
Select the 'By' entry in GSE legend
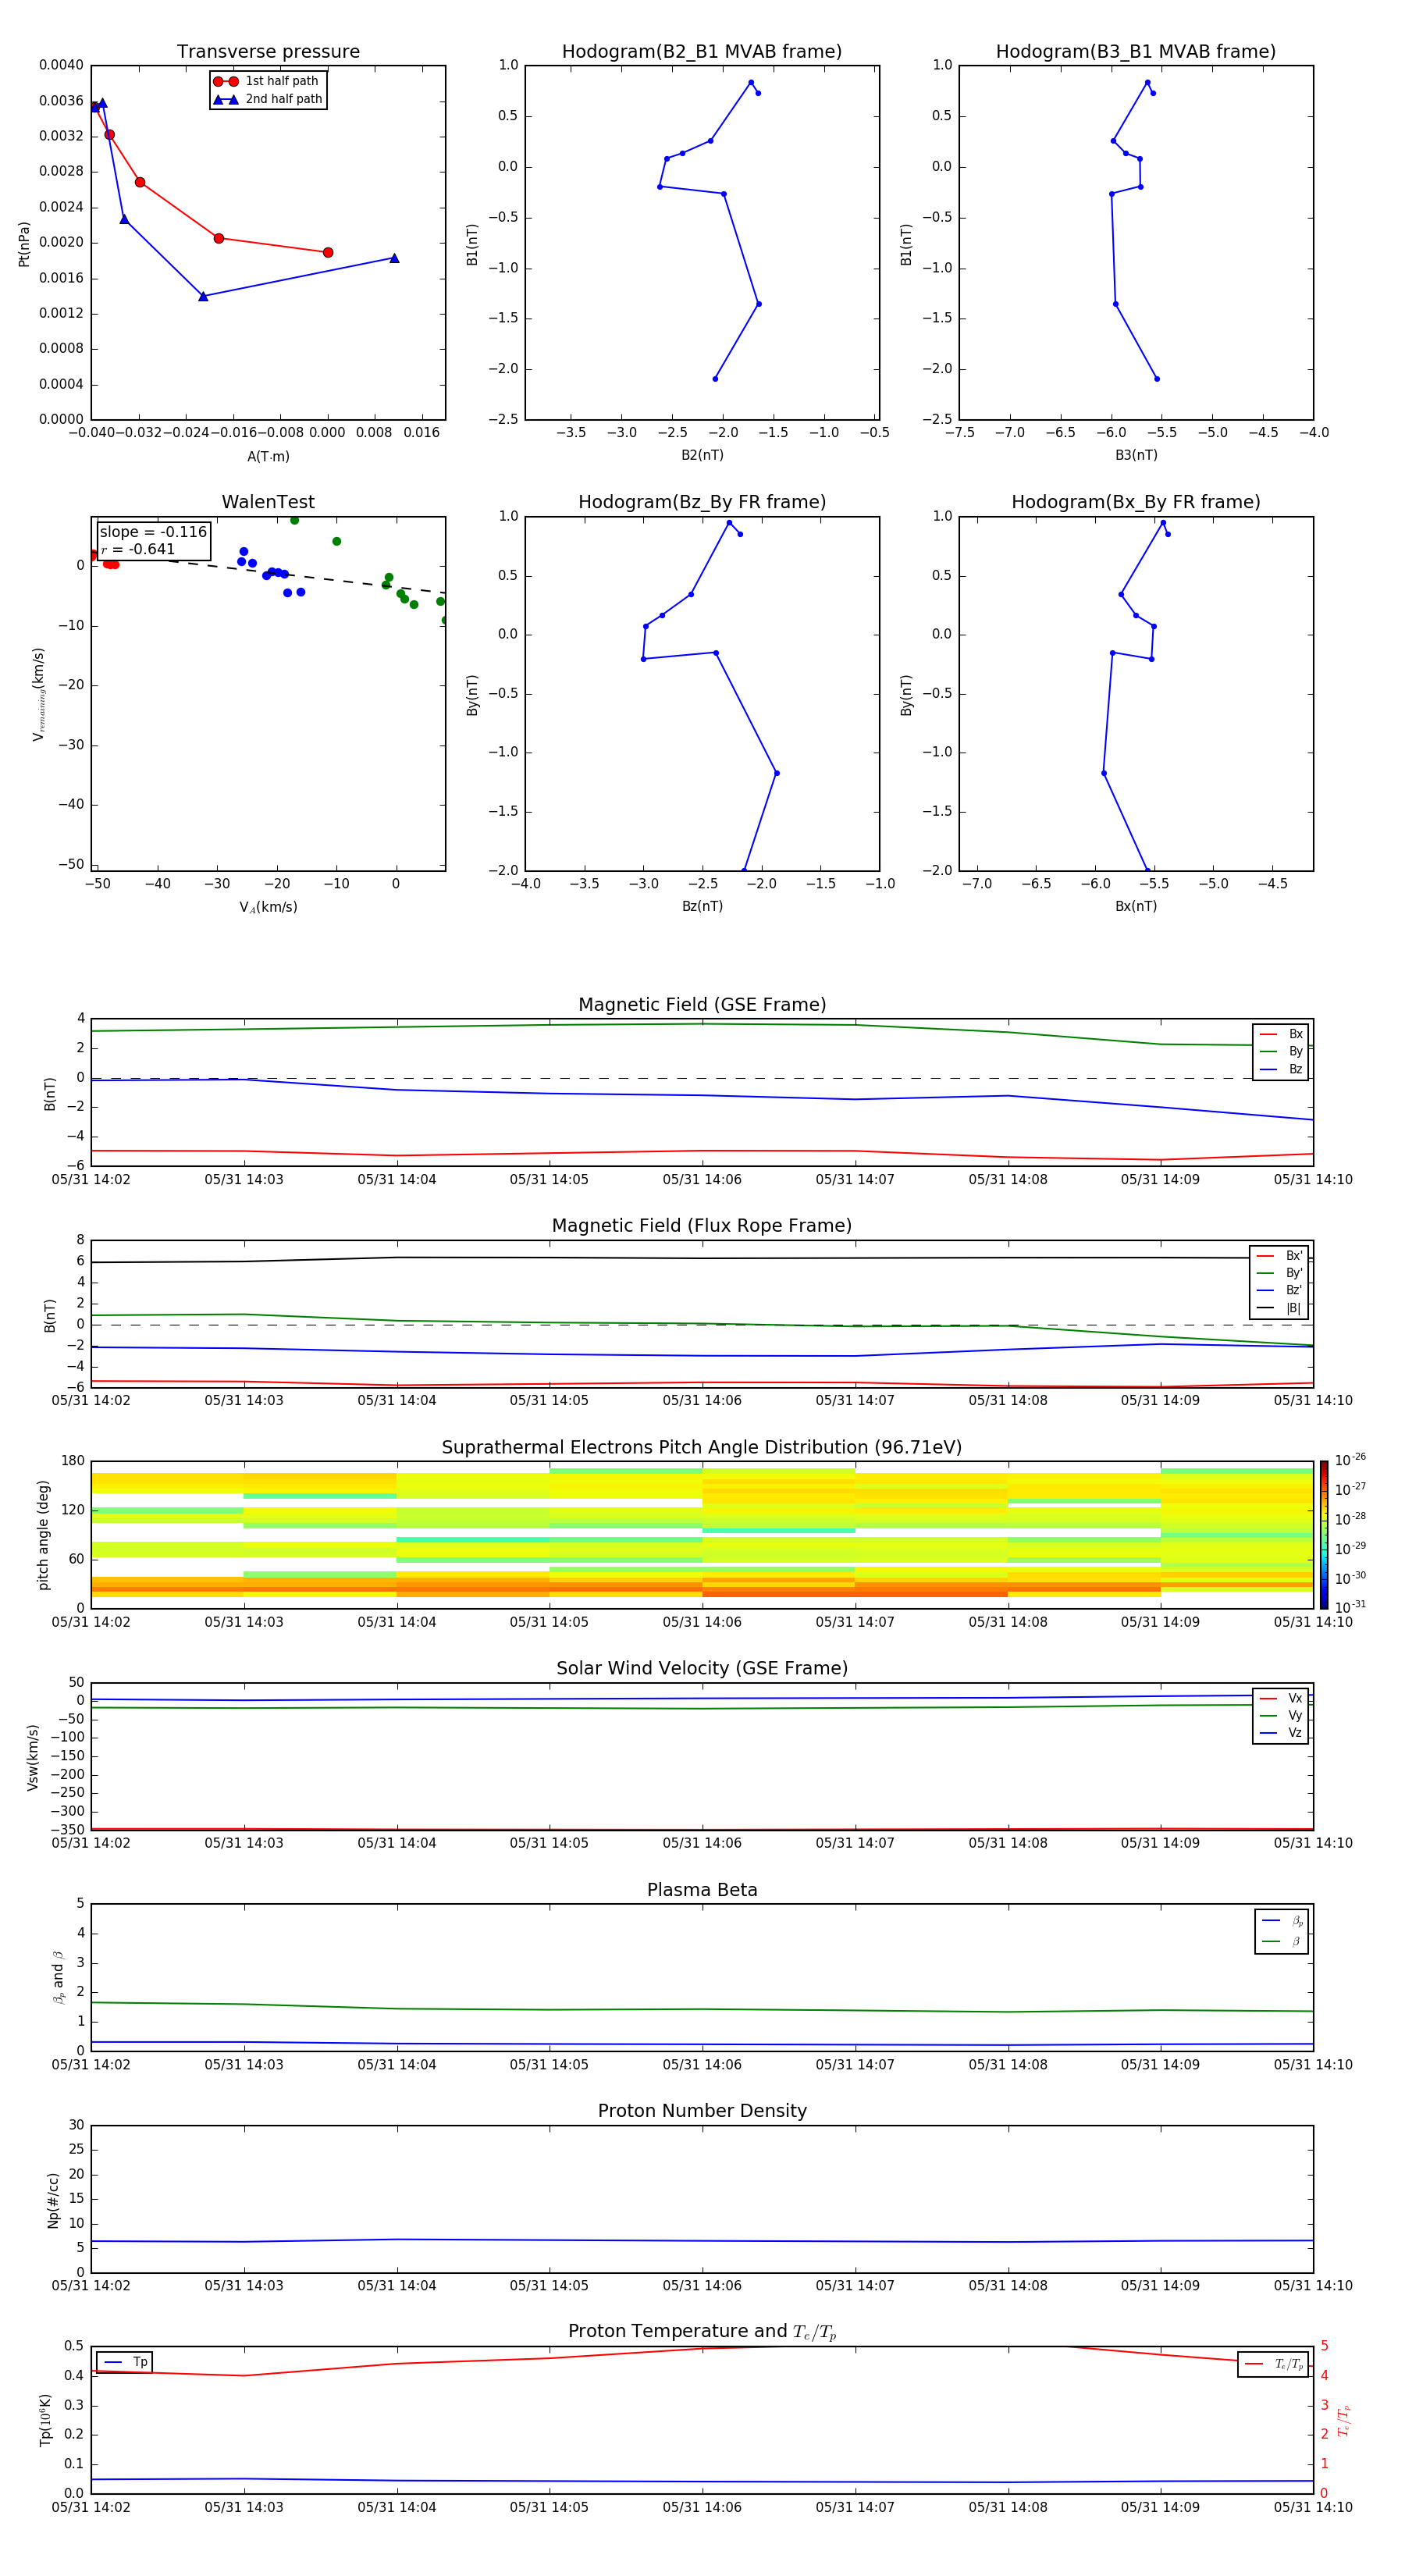(x=1281, y=1051)
